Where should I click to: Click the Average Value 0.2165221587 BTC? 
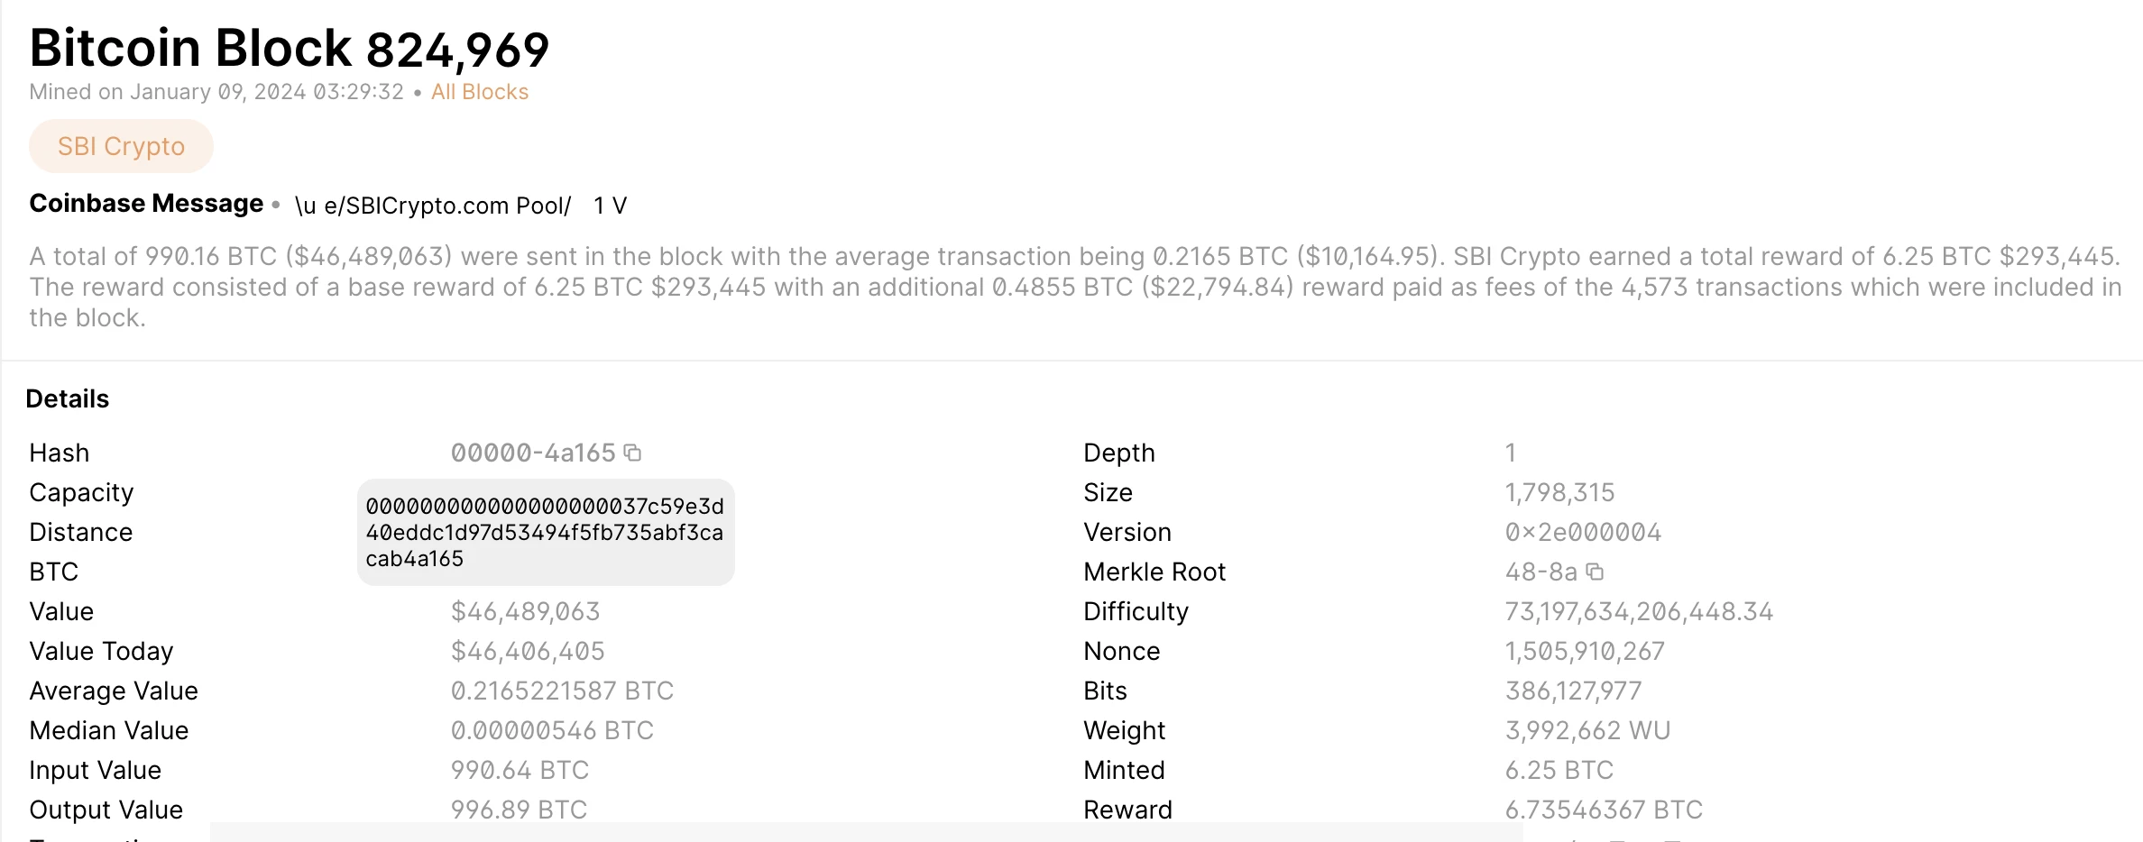click(x=563, y=691)
